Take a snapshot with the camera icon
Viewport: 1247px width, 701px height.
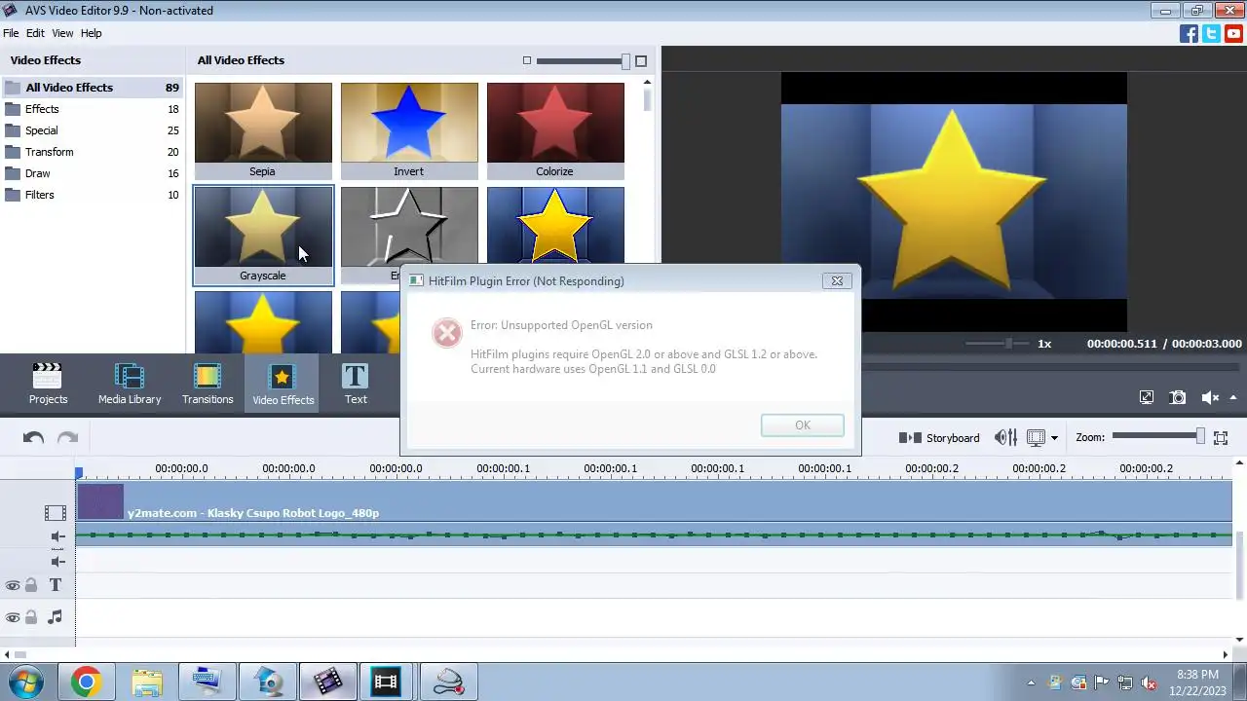tap(1178, 397)
